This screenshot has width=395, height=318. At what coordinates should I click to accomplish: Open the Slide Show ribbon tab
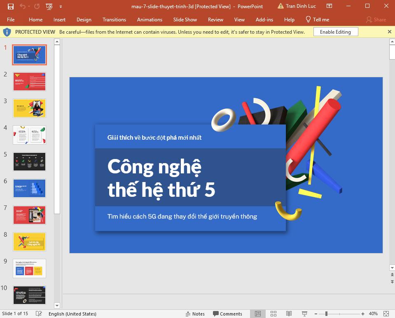point(185,19)
